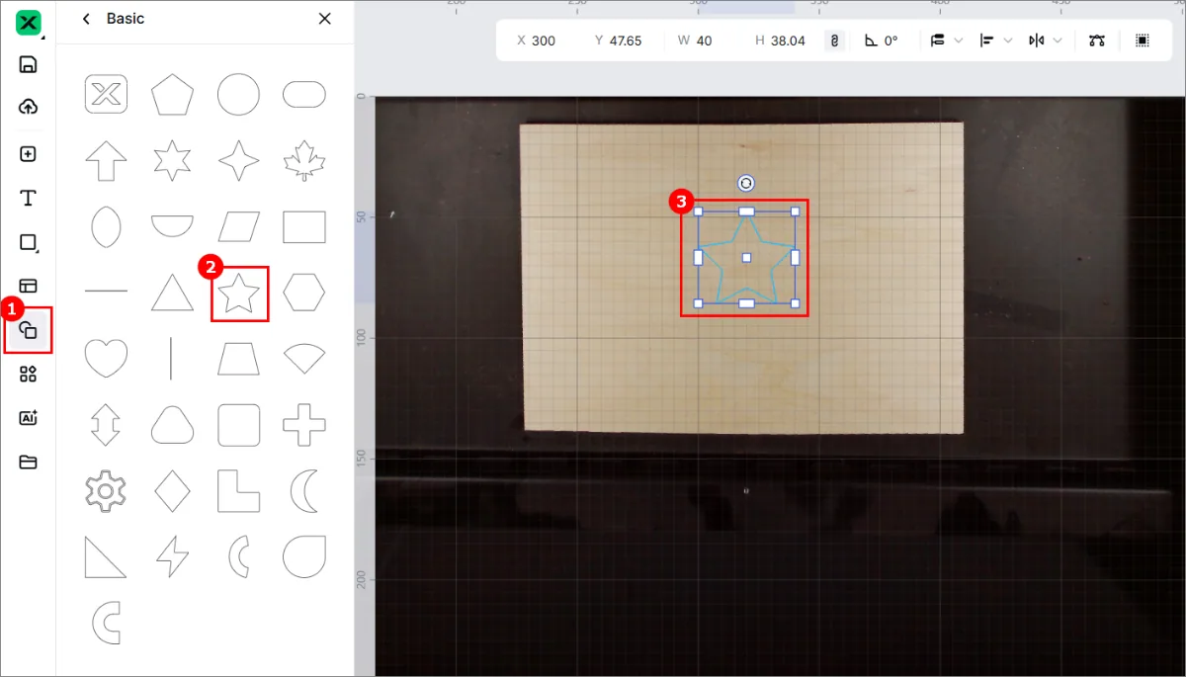
Task: Open the flip/mirror dropdown
Action: click(x=1046, y=41)
